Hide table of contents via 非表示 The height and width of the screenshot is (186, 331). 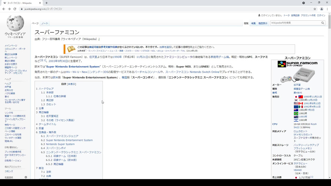(x=72, y=84)
